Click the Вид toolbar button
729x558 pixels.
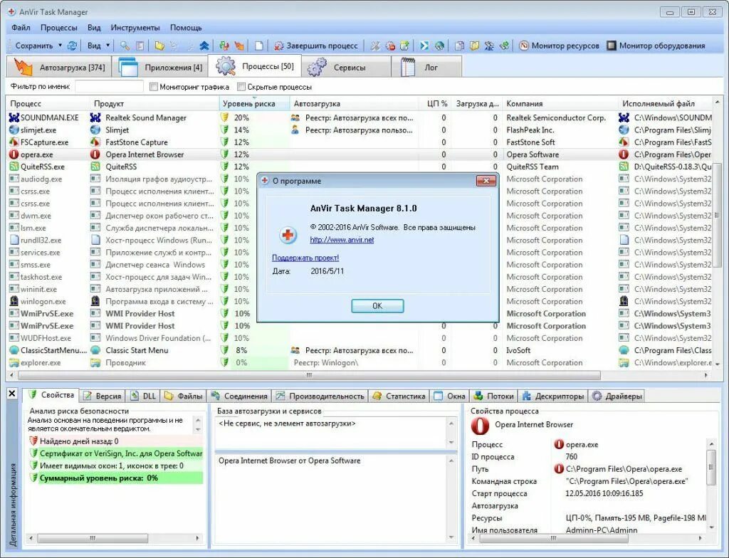(x=94, y=46)
